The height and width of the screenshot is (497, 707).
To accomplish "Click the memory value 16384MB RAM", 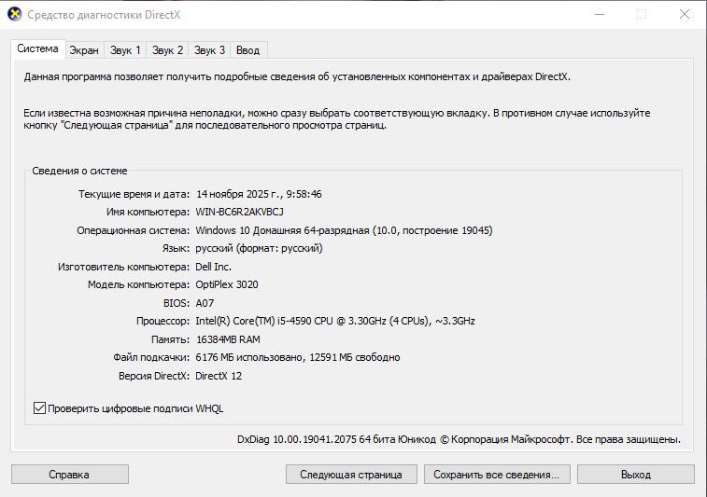I will [x=228, y=339].
